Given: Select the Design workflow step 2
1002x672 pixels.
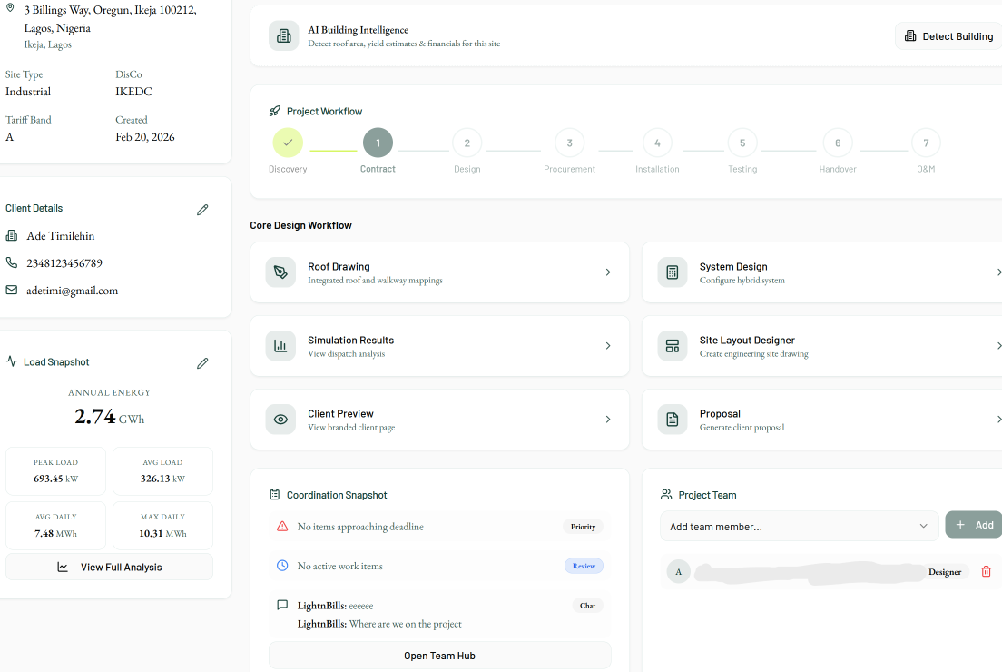Looking at the screenshot, I should tap(467, 143).
